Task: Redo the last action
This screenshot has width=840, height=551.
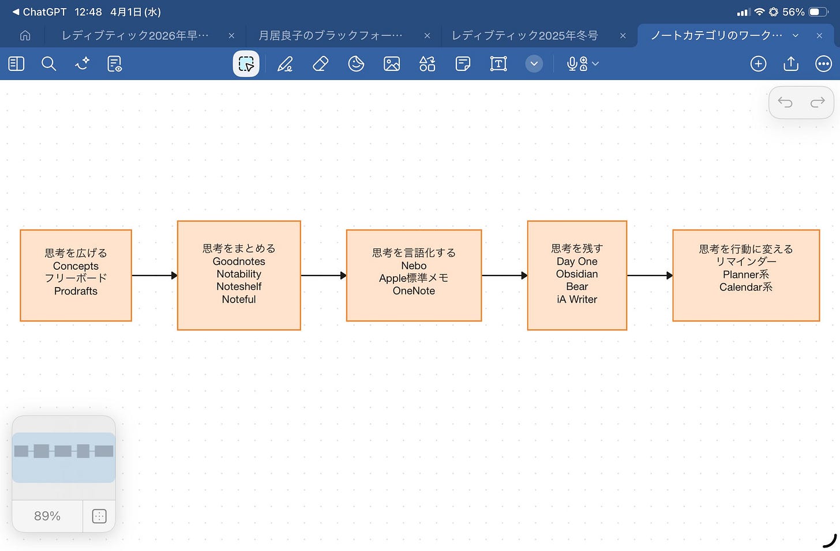Action: (x=817, y=103)
